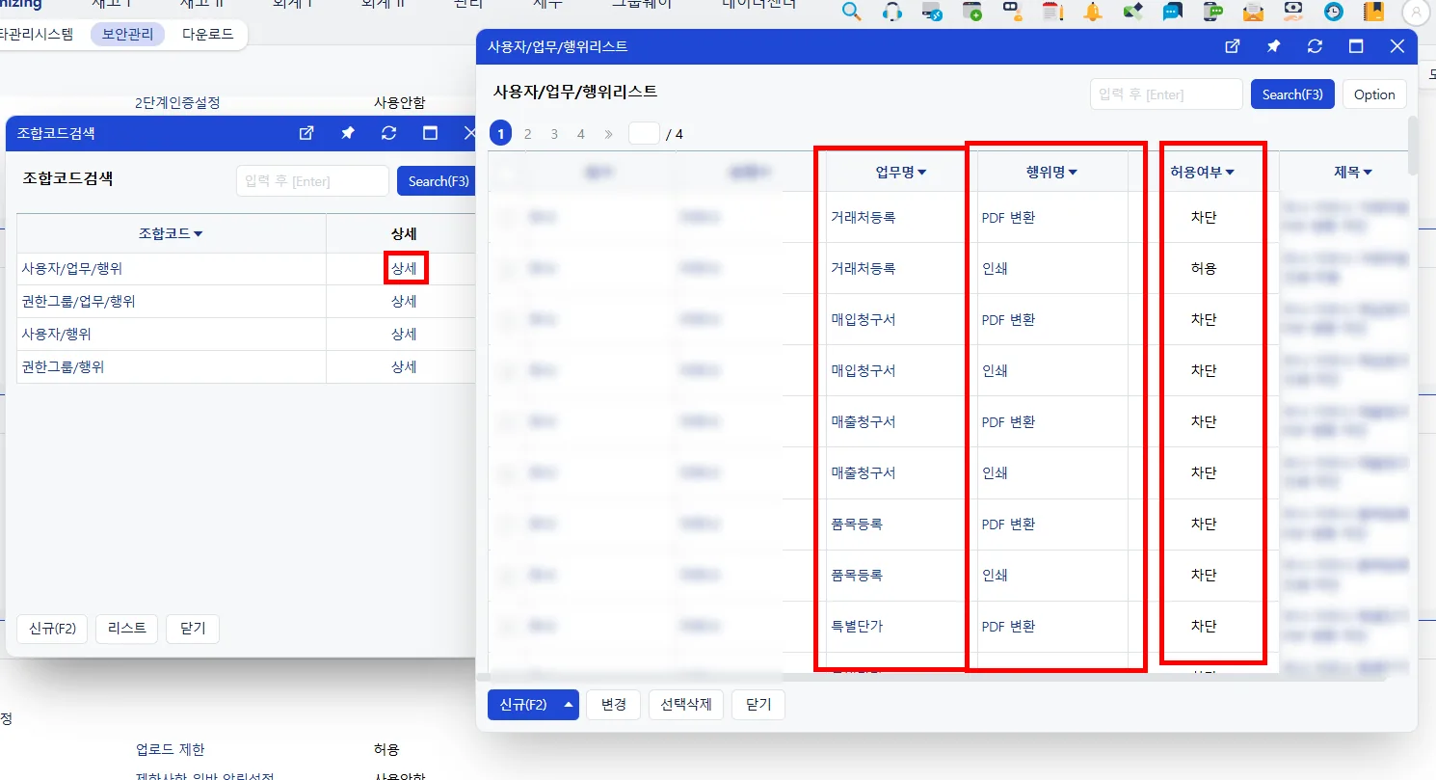Click 닫기 in the 조합코드검색 window
Screen dimensions: 1436x780
coord(193,629)
